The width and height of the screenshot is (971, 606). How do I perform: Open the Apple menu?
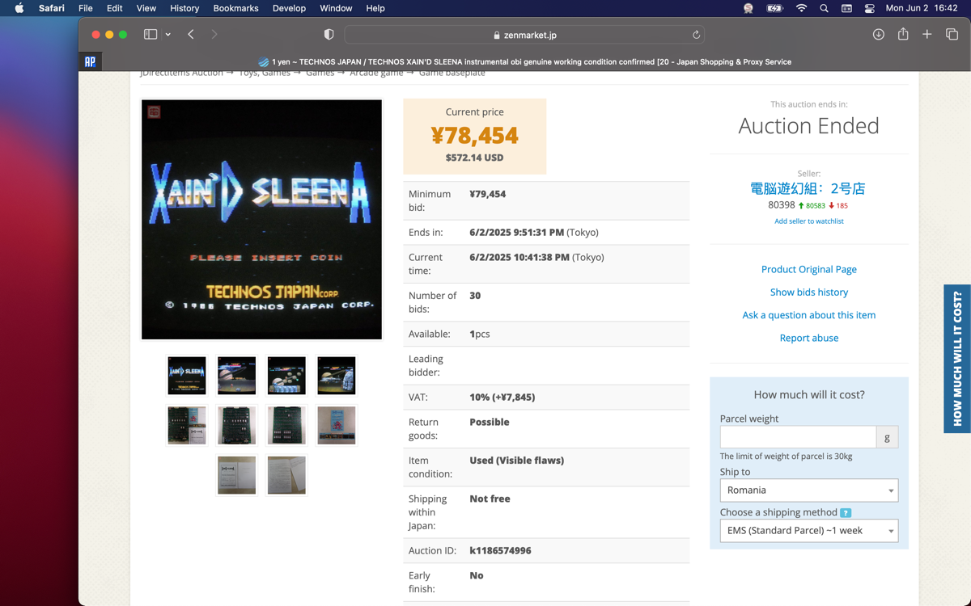pos(19,8)
